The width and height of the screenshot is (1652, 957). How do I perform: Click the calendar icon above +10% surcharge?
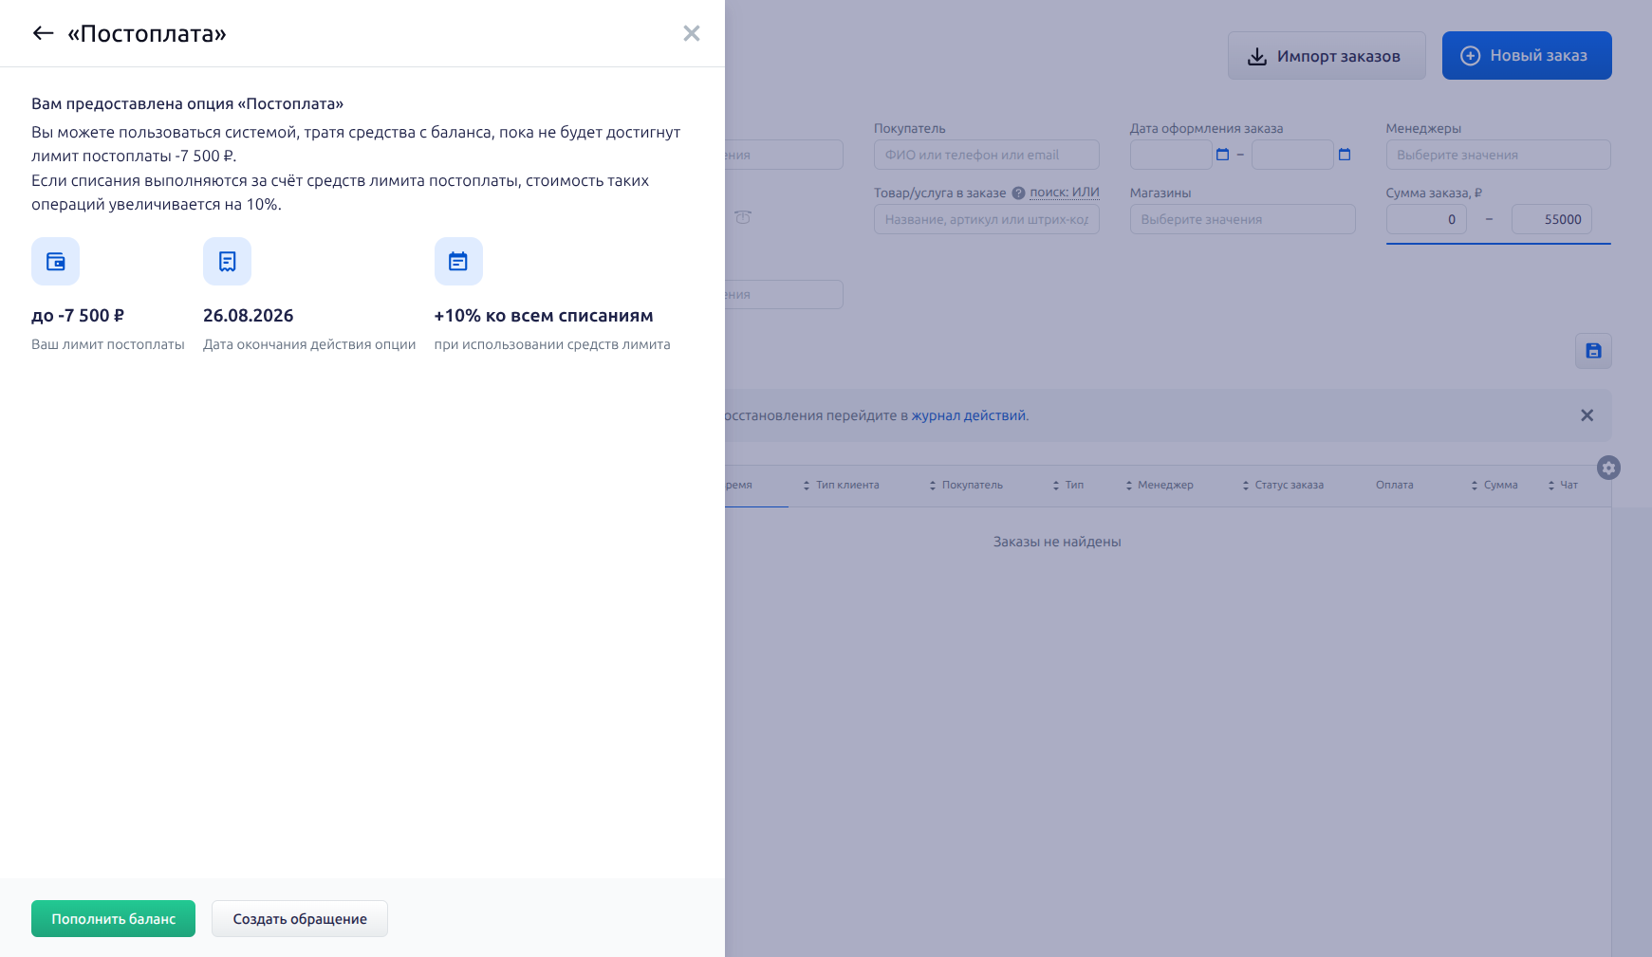[458, 262]
